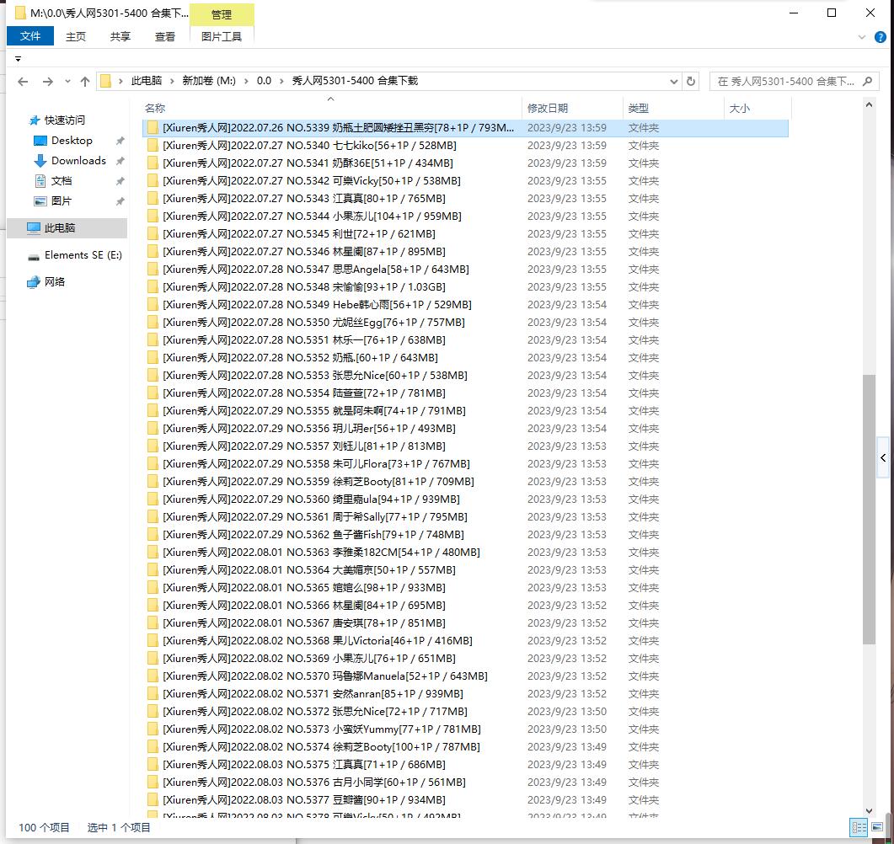Switch to details view icon in status bar

point(859,827)
